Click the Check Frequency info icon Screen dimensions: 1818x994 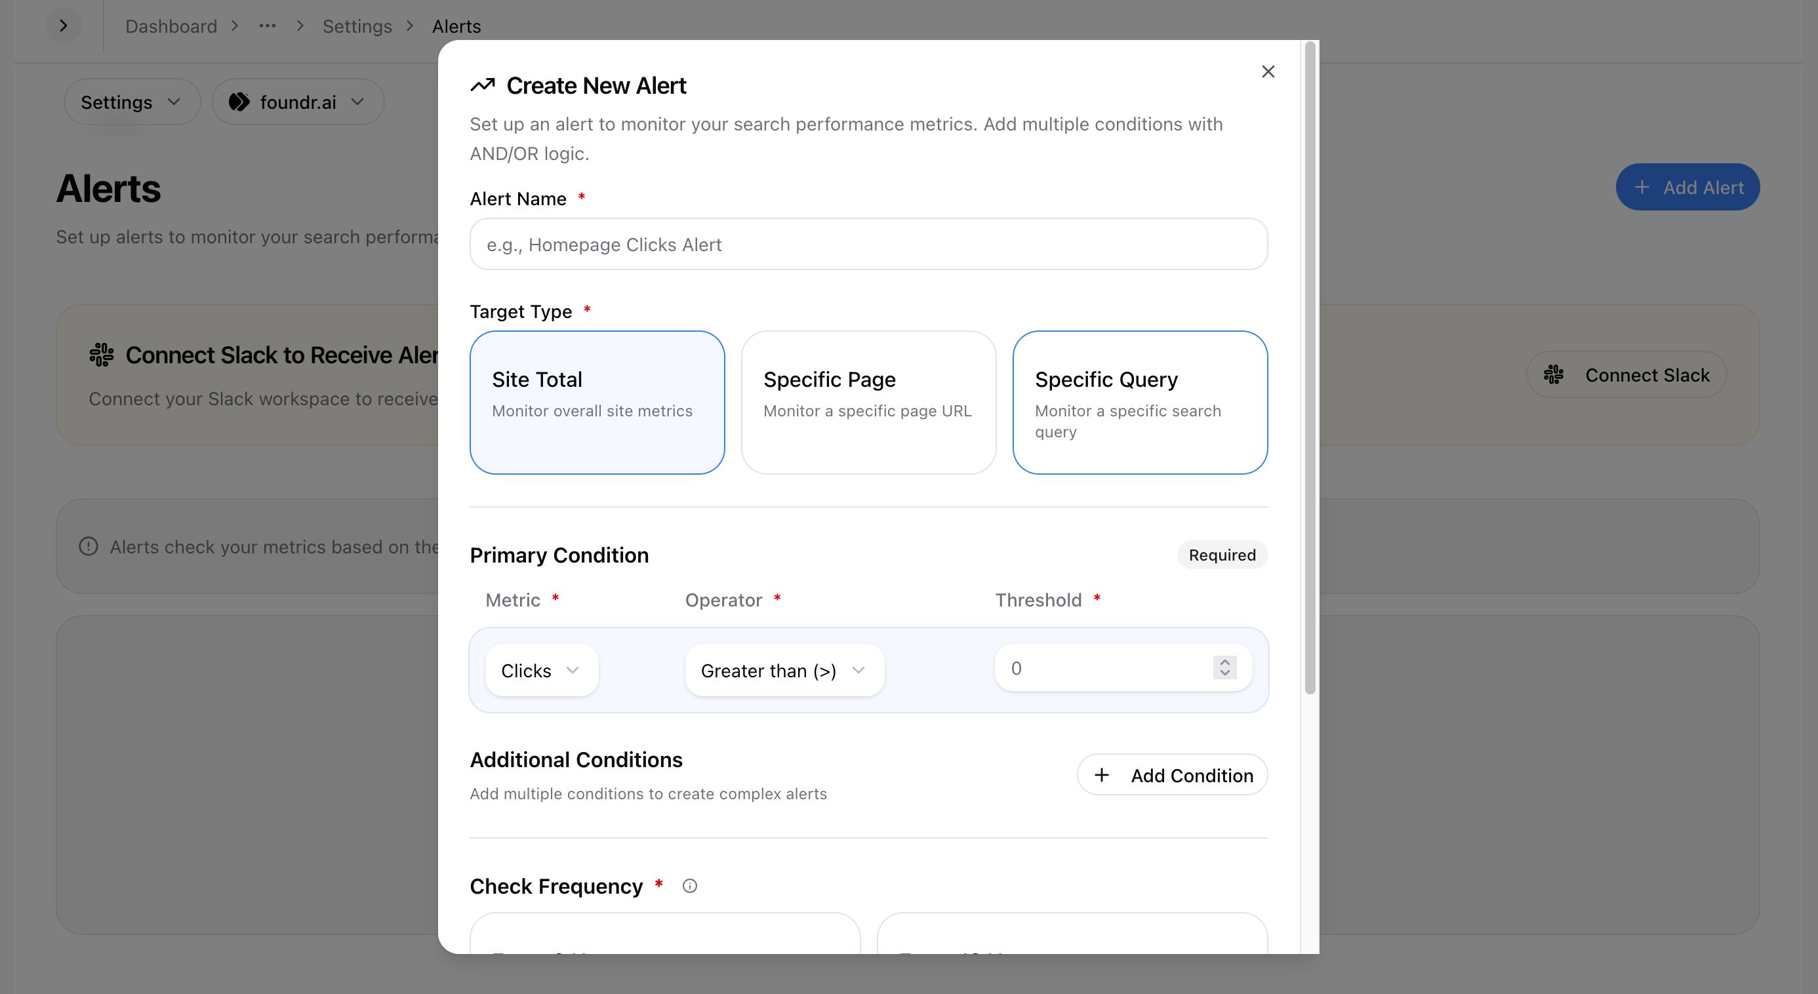689,886
